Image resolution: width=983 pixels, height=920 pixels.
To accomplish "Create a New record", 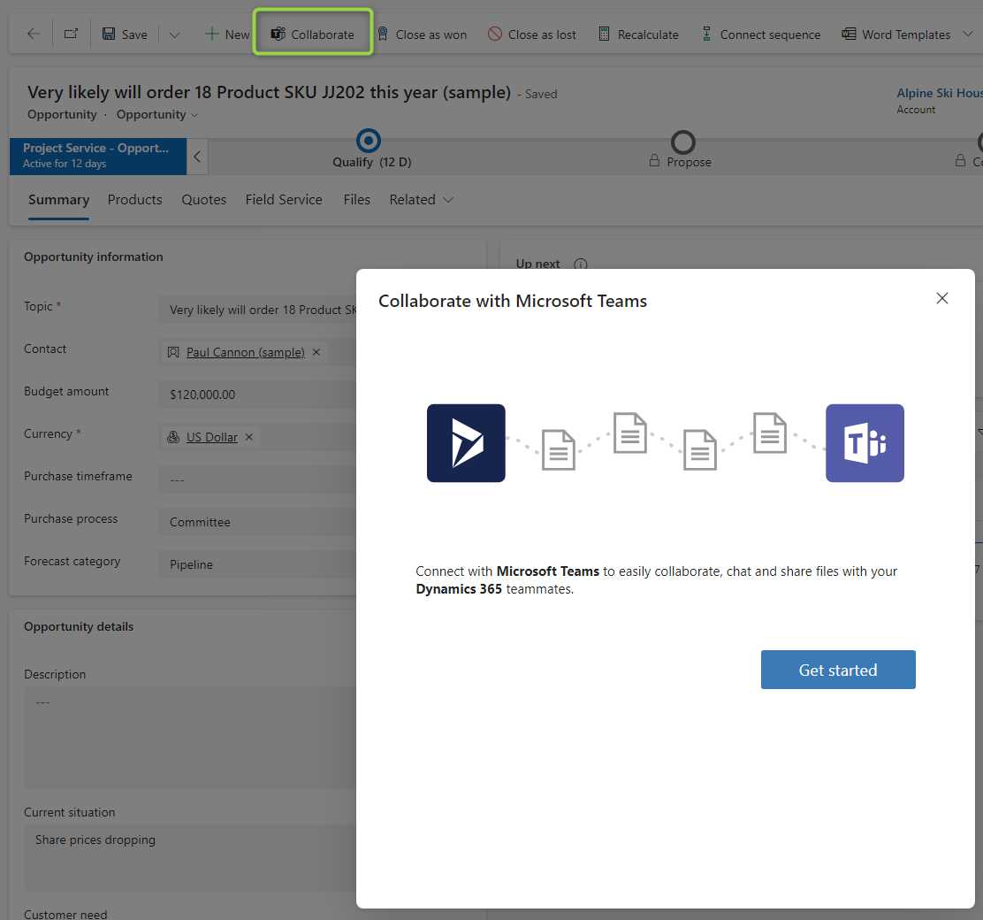I will (227, 34).
